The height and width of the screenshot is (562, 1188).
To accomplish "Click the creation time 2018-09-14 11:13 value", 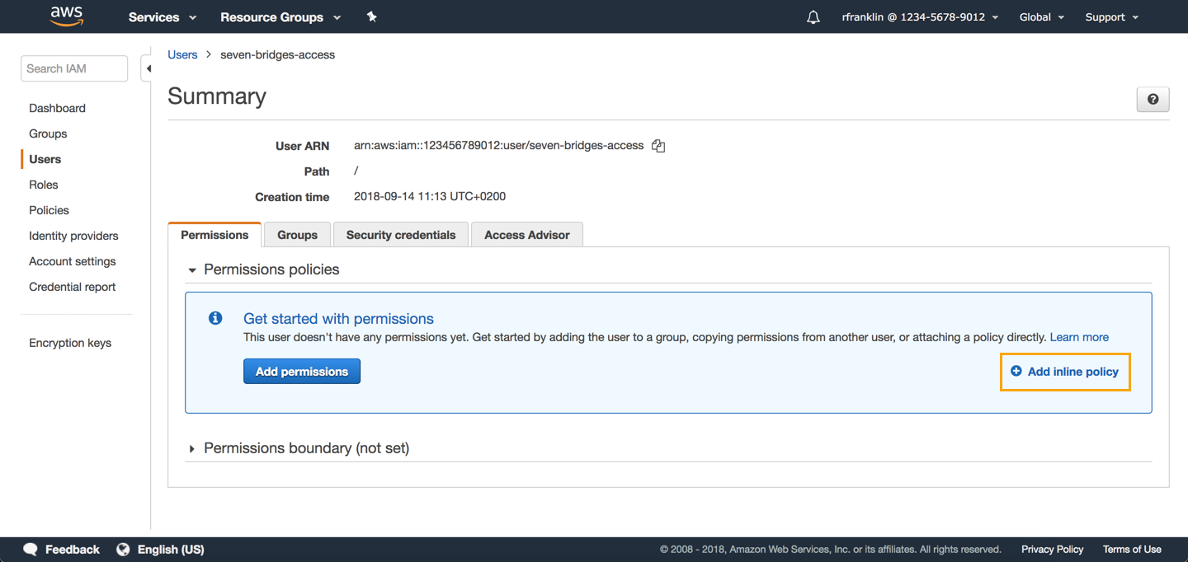I will coord(430,197).
